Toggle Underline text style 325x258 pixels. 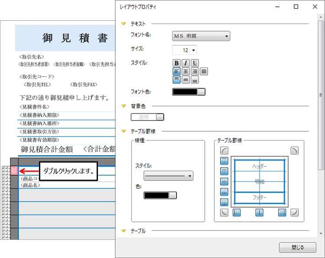195,63
